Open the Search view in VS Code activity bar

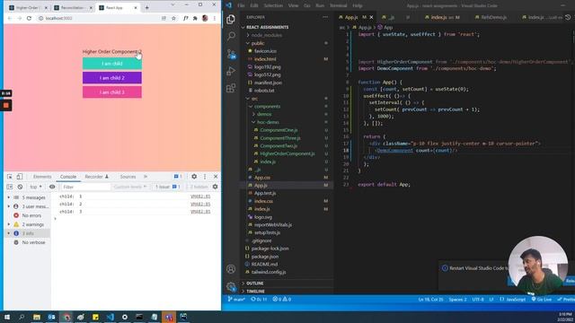tap(231, 36)
